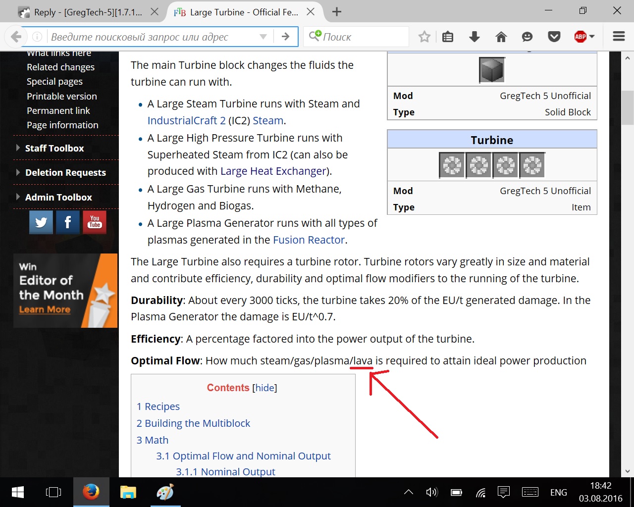Open a new browser tab
Image resolution: width=634 pixels, height=507 pixels.
(337, 12)
